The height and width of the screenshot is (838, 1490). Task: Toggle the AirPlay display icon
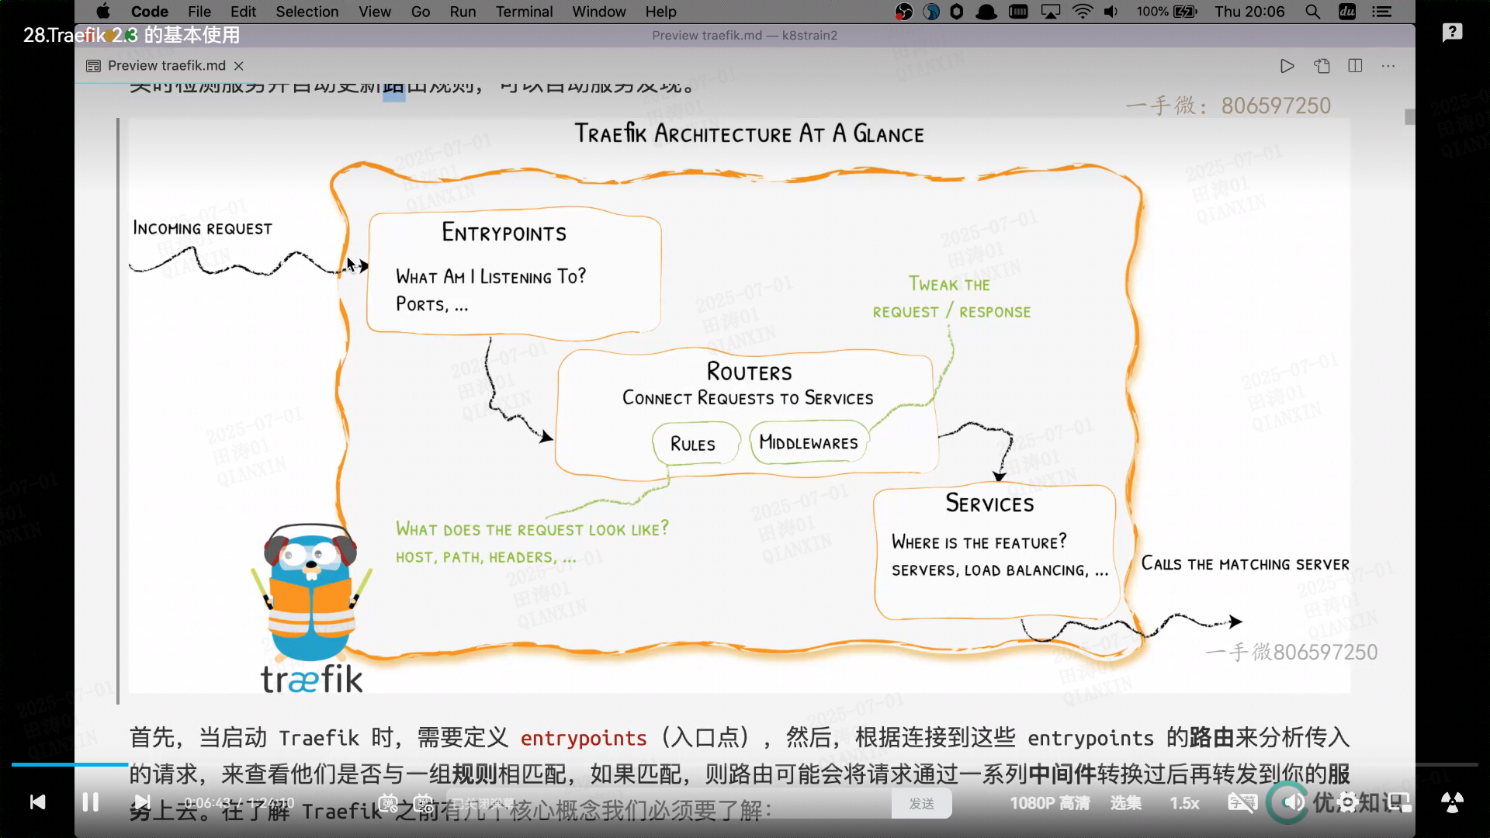[x=1051, y=12]
